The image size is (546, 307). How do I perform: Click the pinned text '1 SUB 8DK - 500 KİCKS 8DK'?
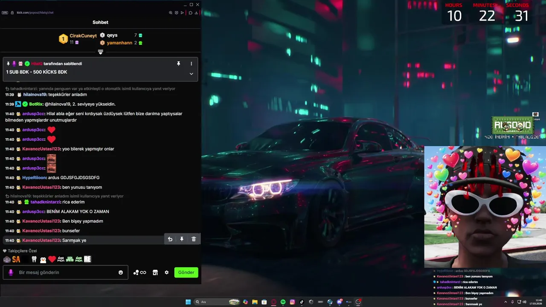point(37,72)
